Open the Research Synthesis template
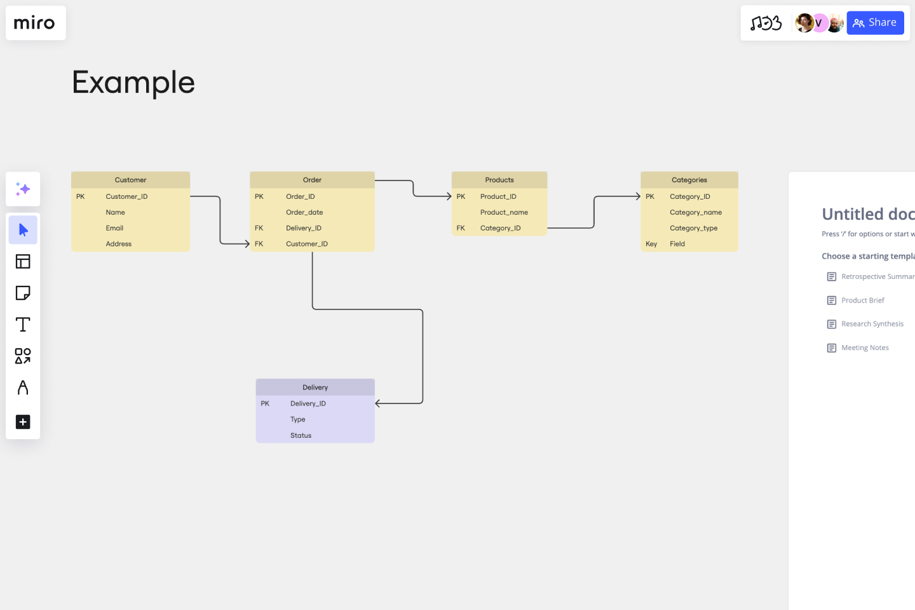 [872, 324]
